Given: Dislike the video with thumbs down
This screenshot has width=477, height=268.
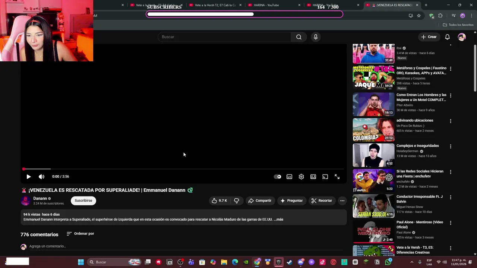Looking at the screenshot, I should 236,201.
